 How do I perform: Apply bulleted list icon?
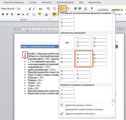point(55,8)
